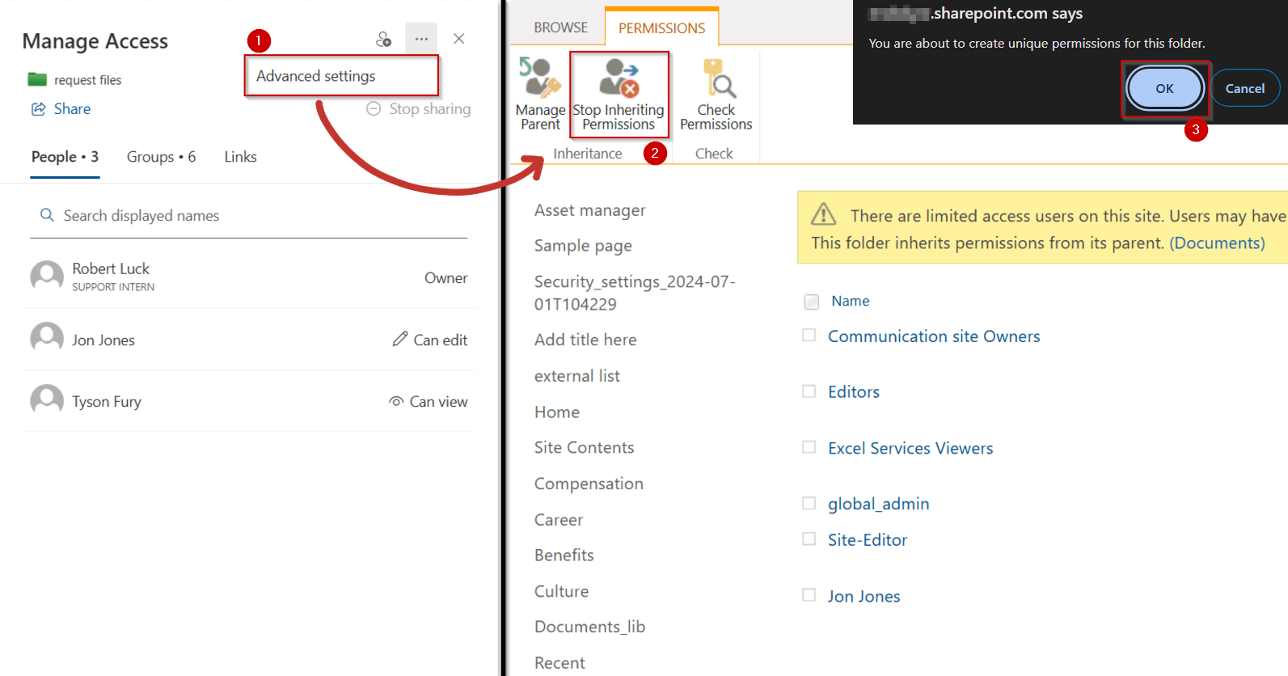Switch to the BROWSE ribbon tab
This screenshot has width=1288, height=676.
560,27
